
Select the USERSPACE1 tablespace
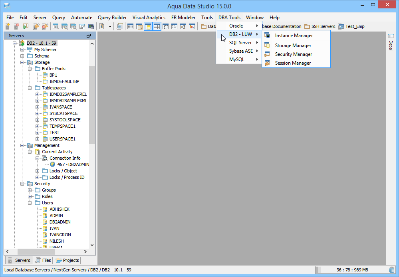[62, 139]
